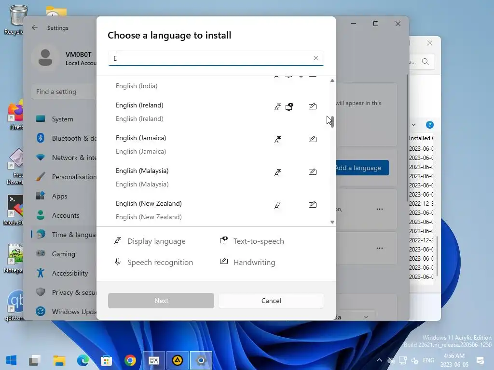Click Add a language button in Settings
Viewport: 494px width, 370px height.
coord(362,168)
